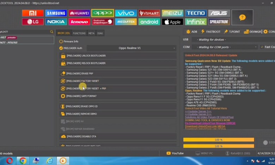275x165 pixels.
Task: Select the A17 MT6765 model row
Action: pyautogui.click(x=27, y=40)
